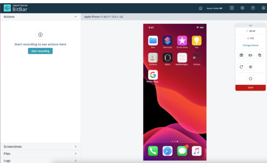The height and width of the screenshot is (163, 267).
Task: Open iTunes Store app on iPhone
Action: tap(182, 41)
